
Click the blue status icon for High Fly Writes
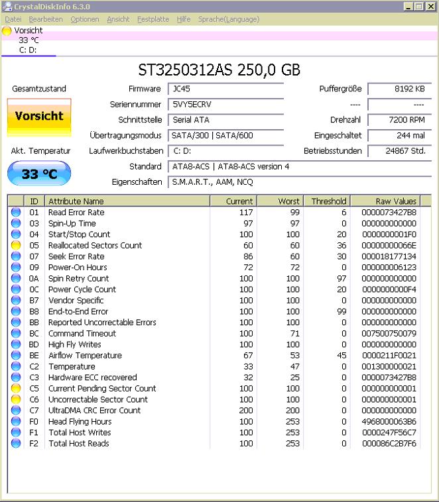[16, 344]
